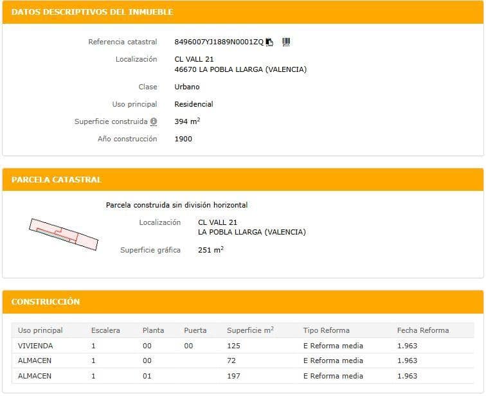Click the Datos Descriptivos del Inmueble header
Screen dimensions: 486x401
243,12
